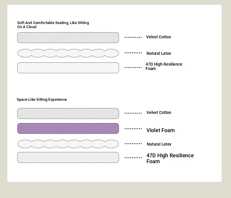Click the lower 'Natural Latex' label
Image resolution: width=231 pixels, height=198 pixels.
pos(159,144)
